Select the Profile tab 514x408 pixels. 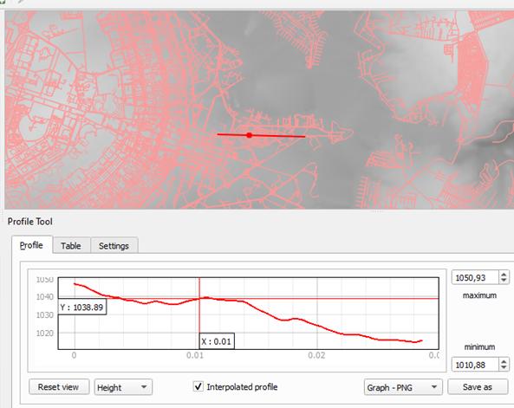[x=31, y=245]
